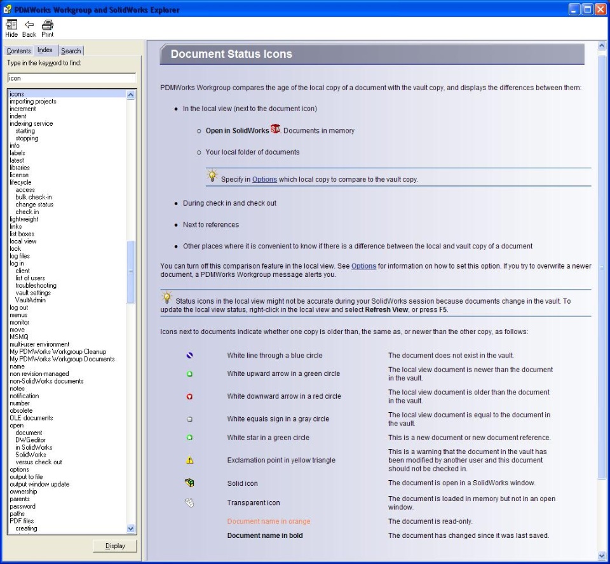Viewport: 610px width, 564px height.
Task: Click the application icon in title bar
Action: tap(8, 10)
